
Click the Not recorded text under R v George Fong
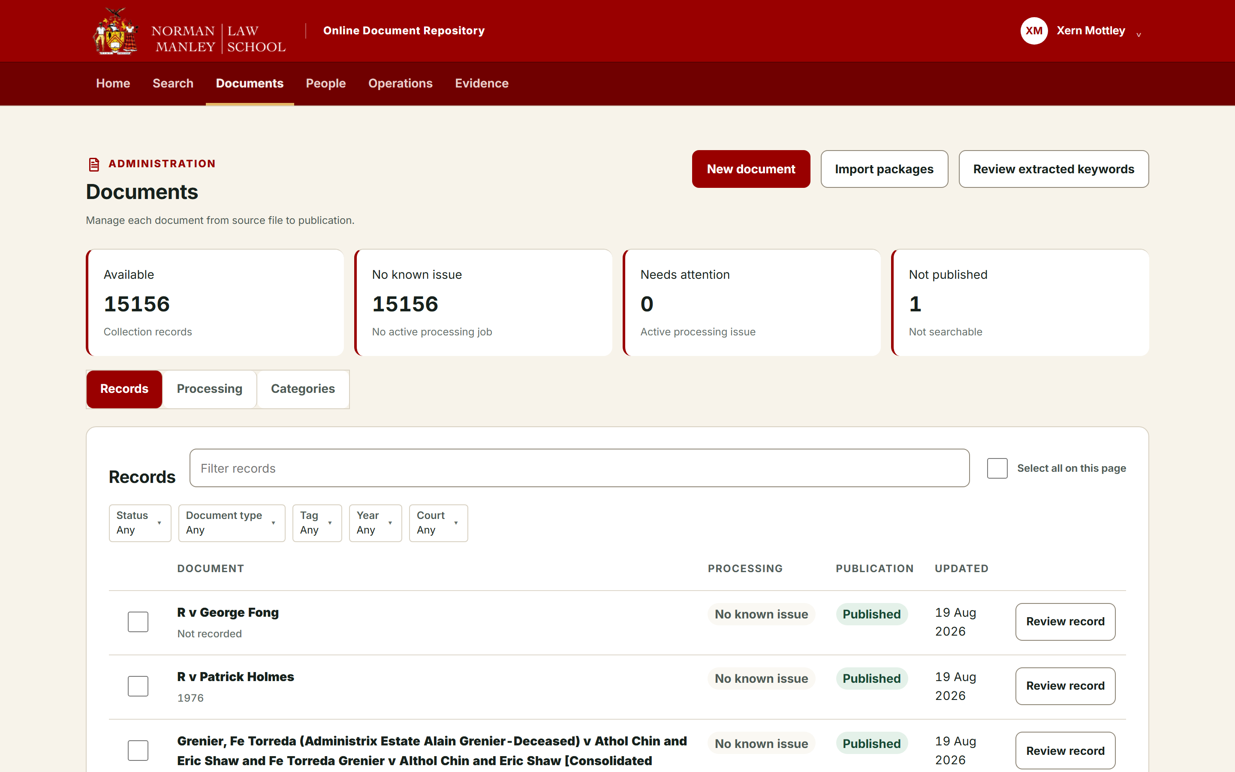[x=209, y=633]
